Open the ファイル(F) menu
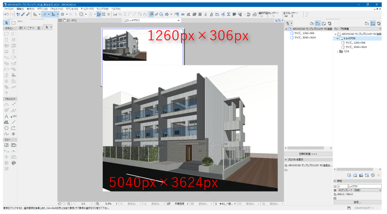The height and width of the screenshot is (214, 387). [9, 9]
